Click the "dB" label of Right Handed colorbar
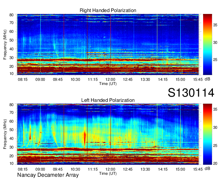This screenshot has height=179, width=221. point(207,79)
